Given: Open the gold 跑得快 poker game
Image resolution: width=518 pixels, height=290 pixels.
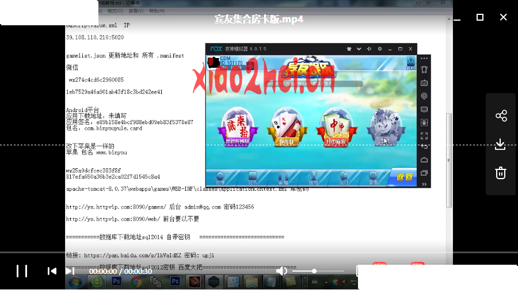Looking at the screenshot, I should [x=287, y=127].
